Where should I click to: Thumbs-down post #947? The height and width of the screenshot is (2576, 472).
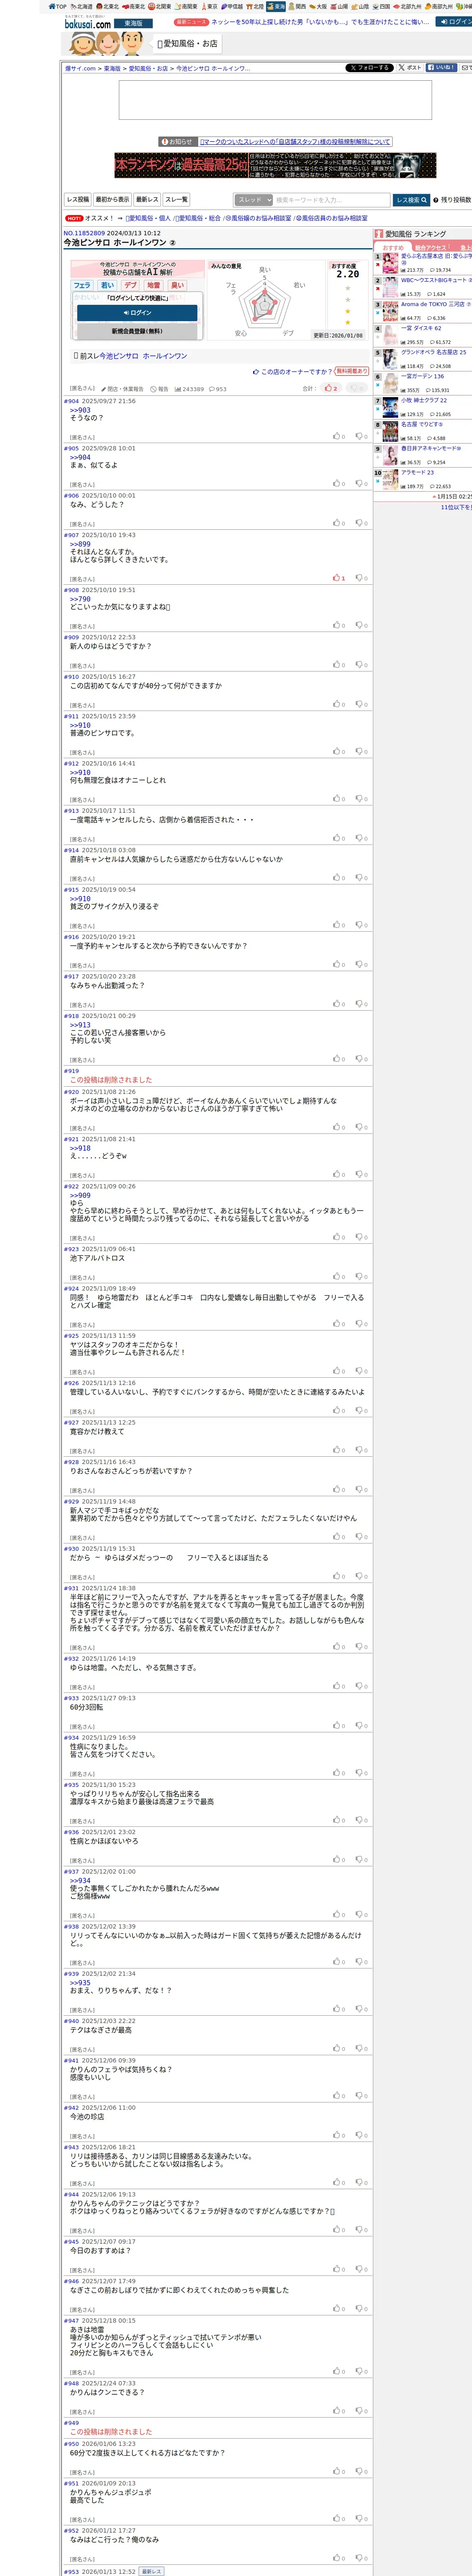point(362,2371)
